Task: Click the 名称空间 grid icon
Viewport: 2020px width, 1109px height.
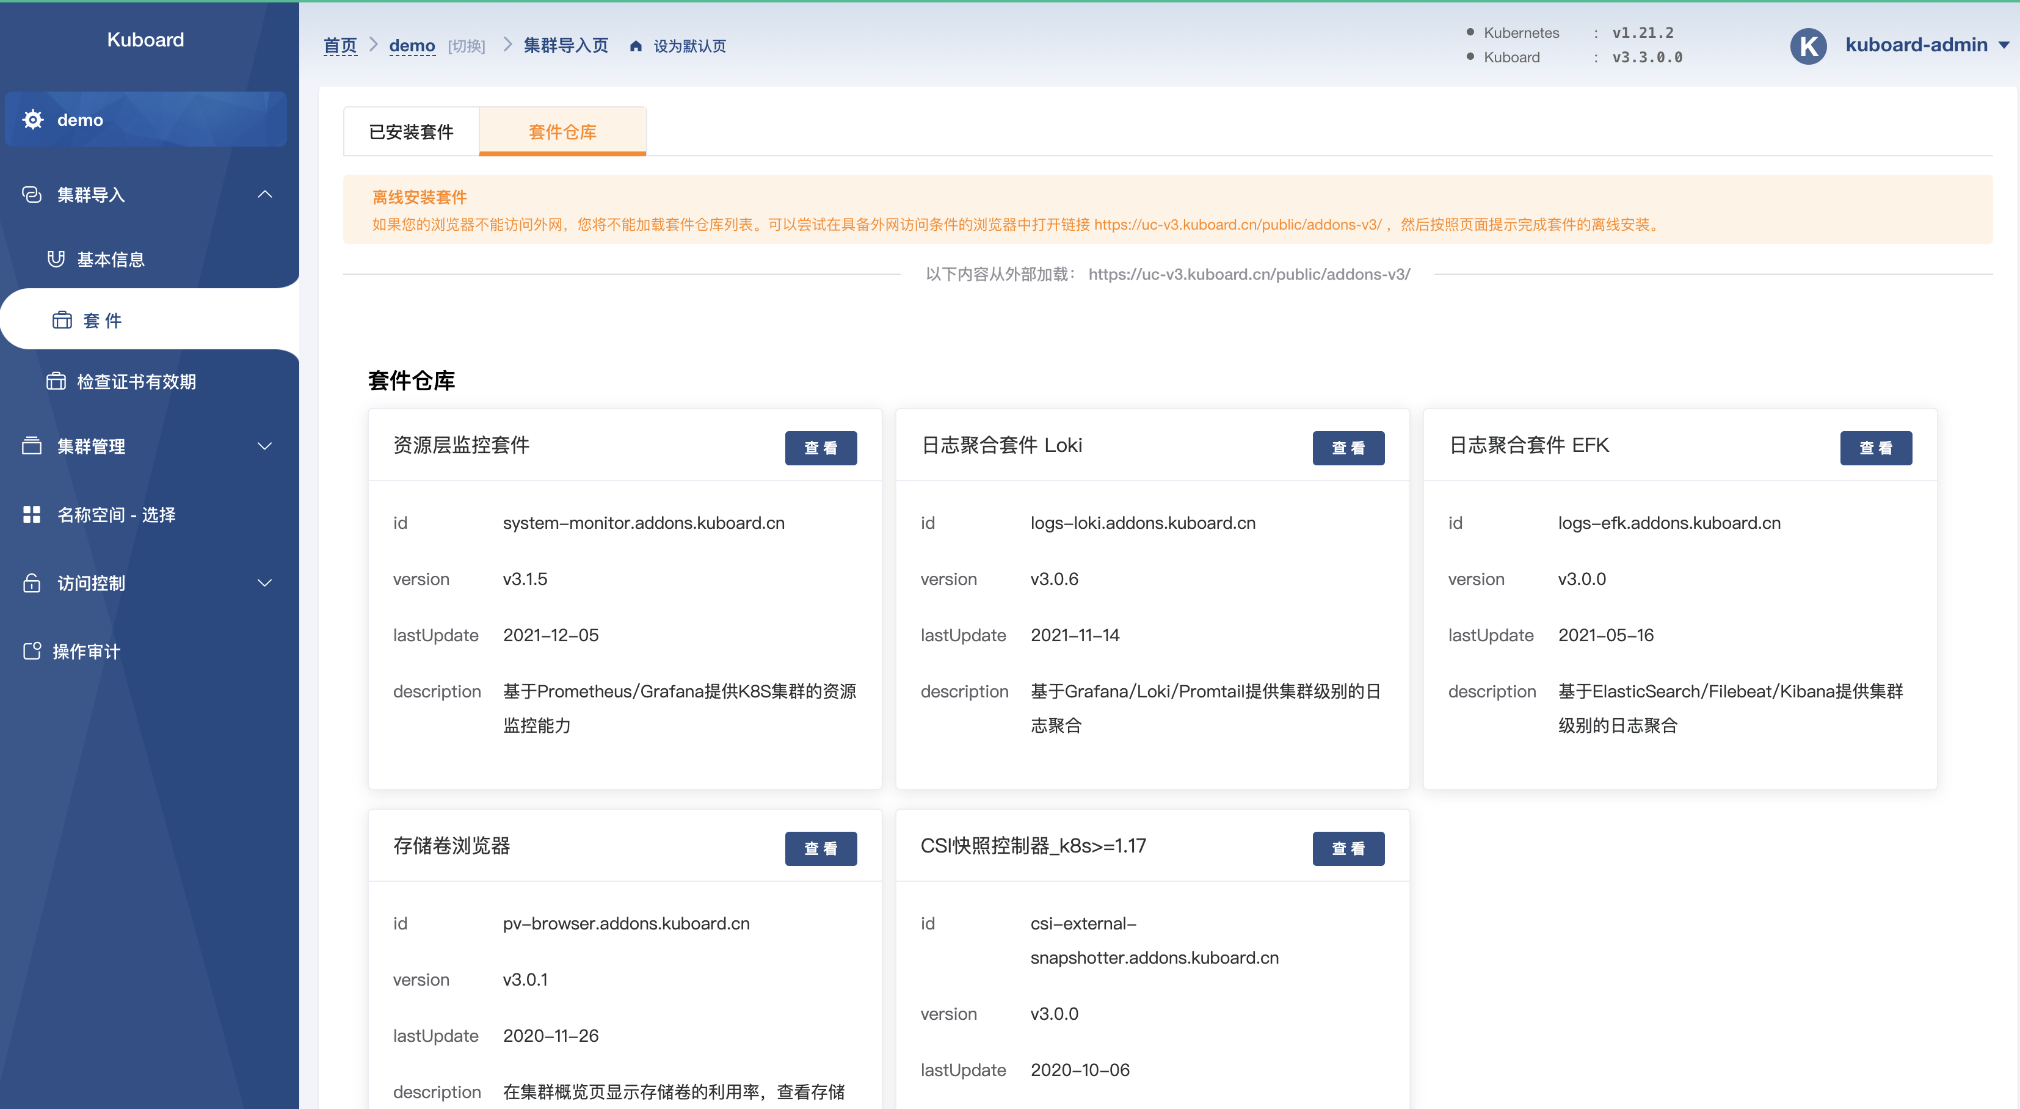Action: [x=31, y=515]
